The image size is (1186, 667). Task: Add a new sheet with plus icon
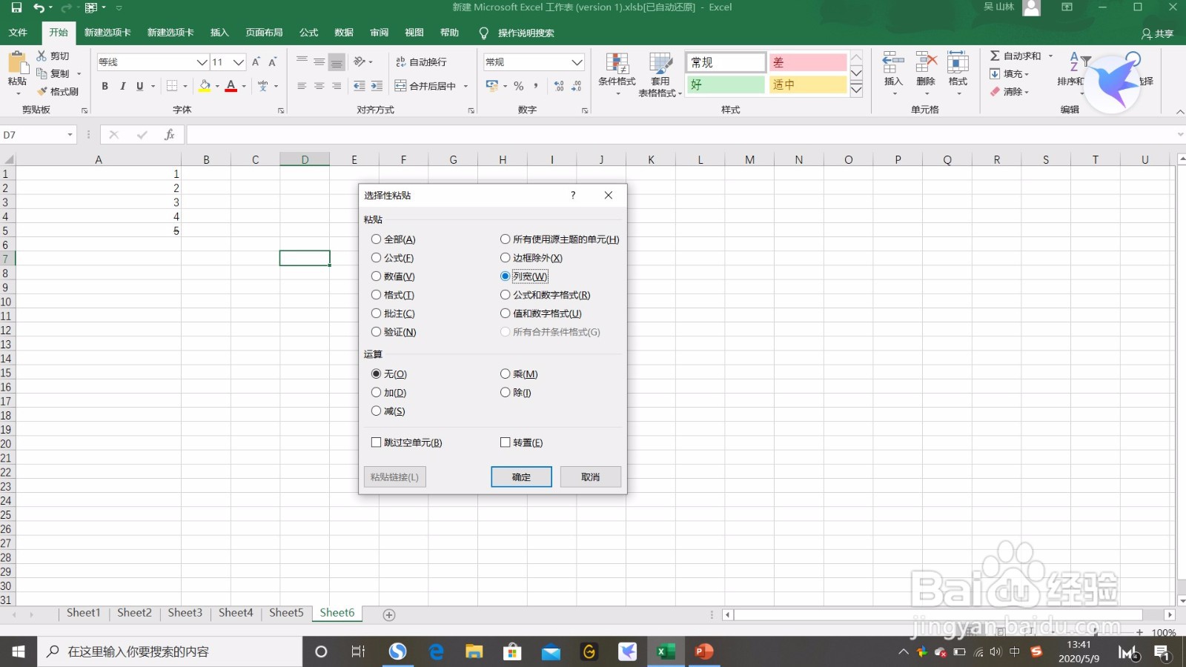(389, 614)
